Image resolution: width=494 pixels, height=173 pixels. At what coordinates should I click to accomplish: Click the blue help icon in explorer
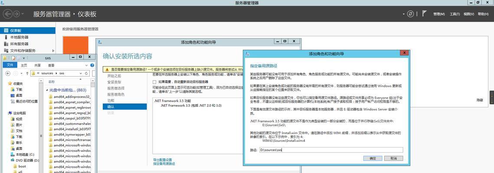92,65
